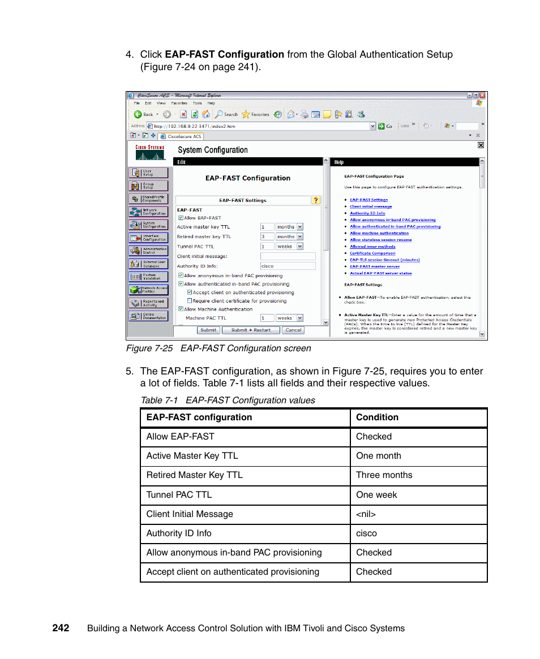Open External User Databases in sidebar

click(148, 264)
